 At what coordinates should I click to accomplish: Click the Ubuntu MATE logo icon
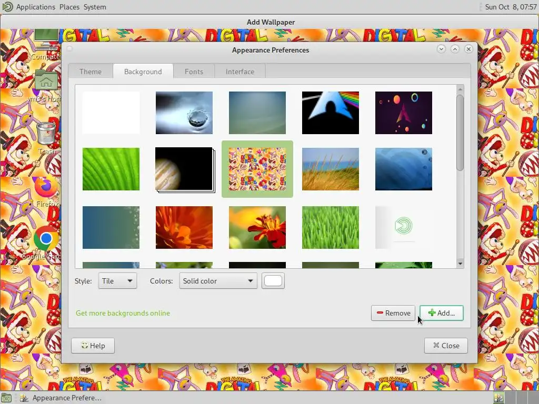pos(7,7)
